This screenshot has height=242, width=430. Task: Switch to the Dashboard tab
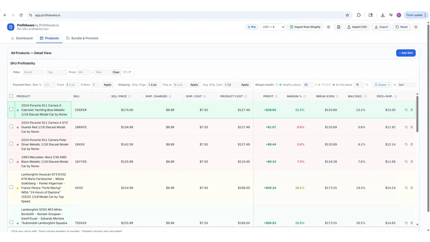click(21, 38)
